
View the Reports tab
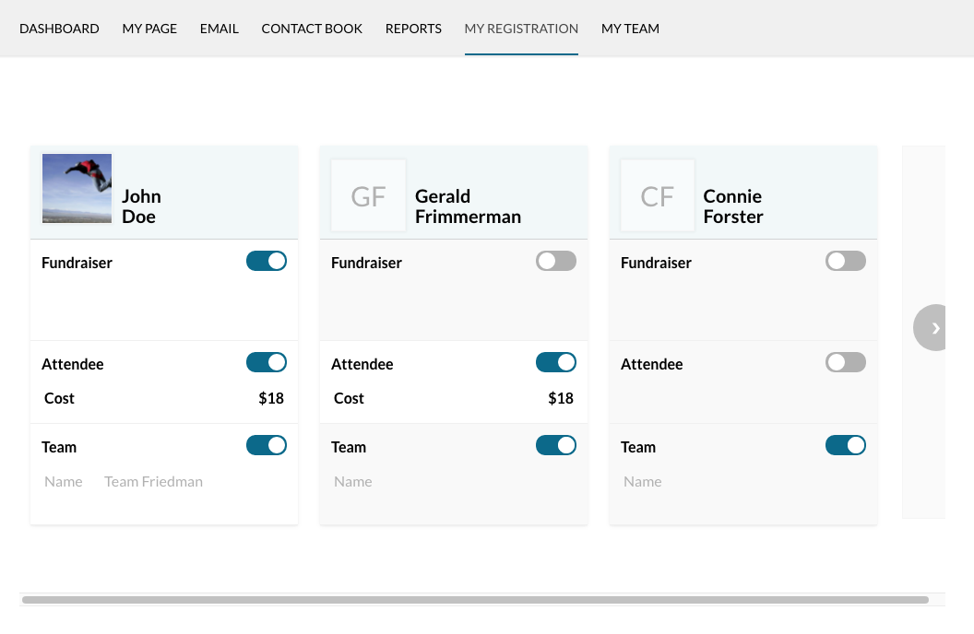(413, 29)
